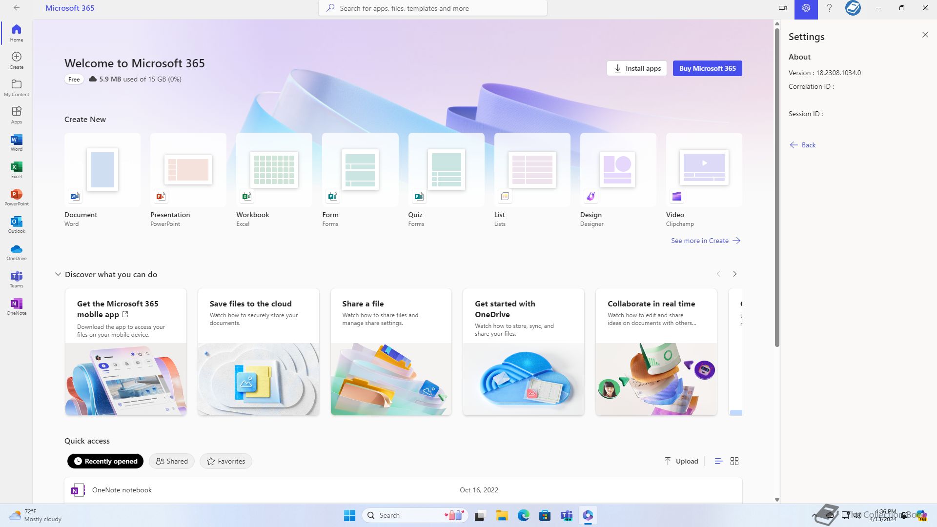
Task: Close the Settings panel
Action: tap(925, 35)
